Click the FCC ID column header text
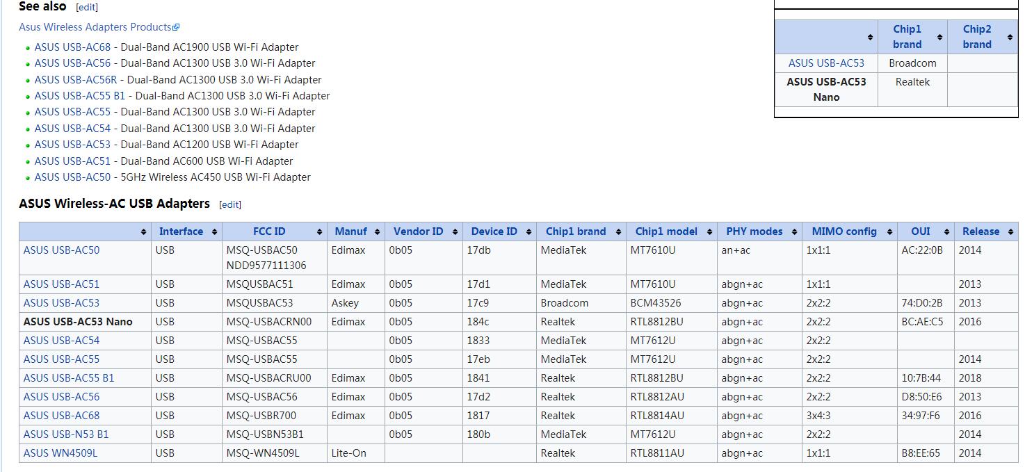The width and height of the screenshot is (1025, 472). (x=269, y=231)
